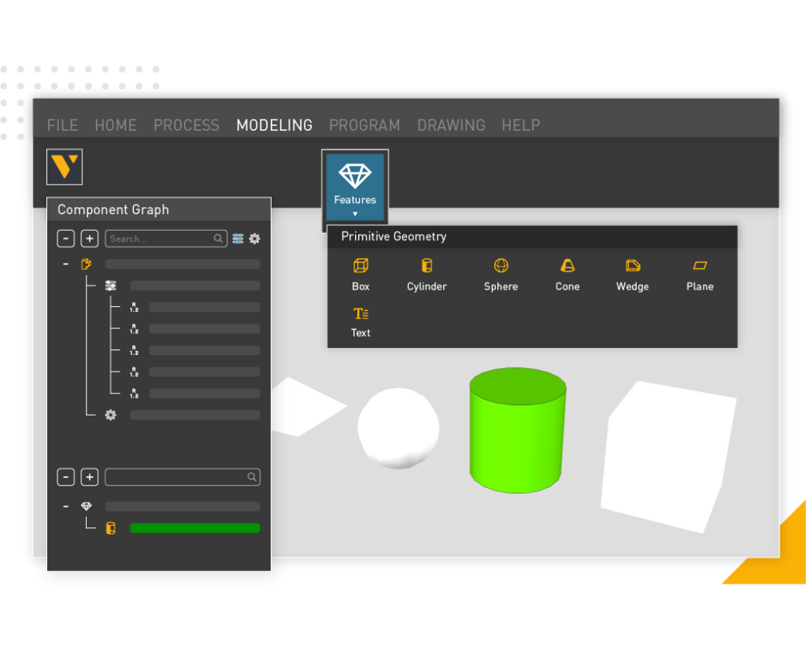Select the third property row icon
This screenshot has width=806, height=662.
(x=134, y=350)
